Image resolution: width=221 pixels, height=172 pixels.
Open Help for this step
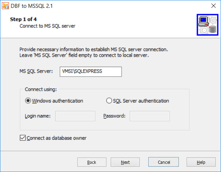201,162
